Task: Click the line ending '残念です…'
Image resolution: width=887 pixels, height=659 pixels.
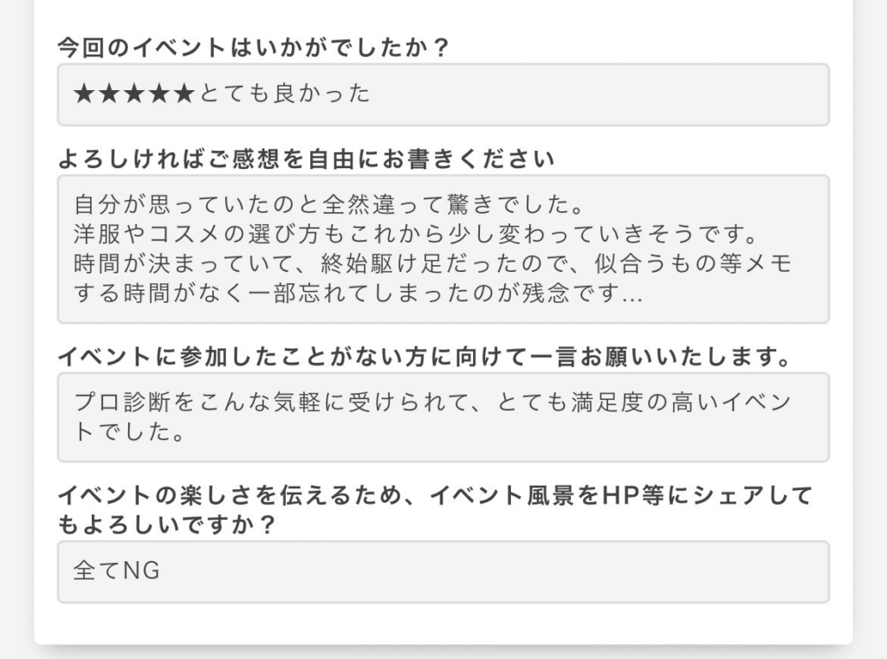Action: click(358, 293)
